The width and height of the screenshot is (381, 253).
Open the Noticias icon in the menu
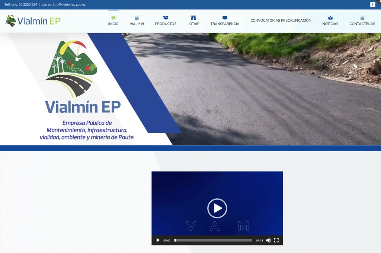coord(330,17)
